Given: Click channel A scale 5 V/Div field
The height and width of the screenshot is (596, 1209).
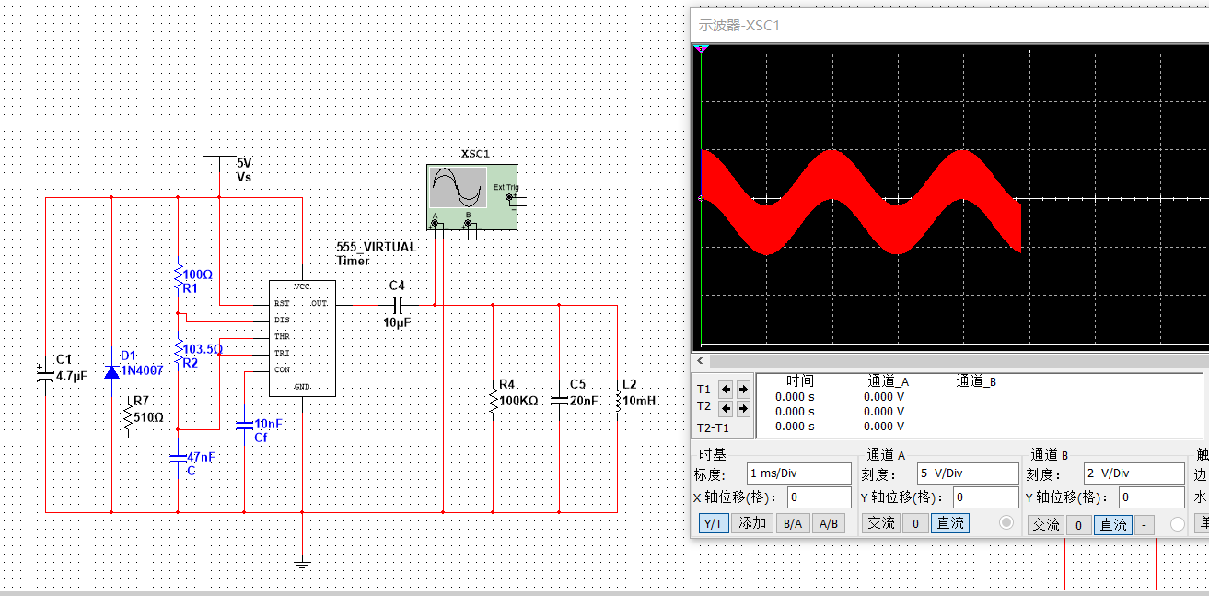Looking at the screenshot, I should pyautogui.click(x=968, y=473).
